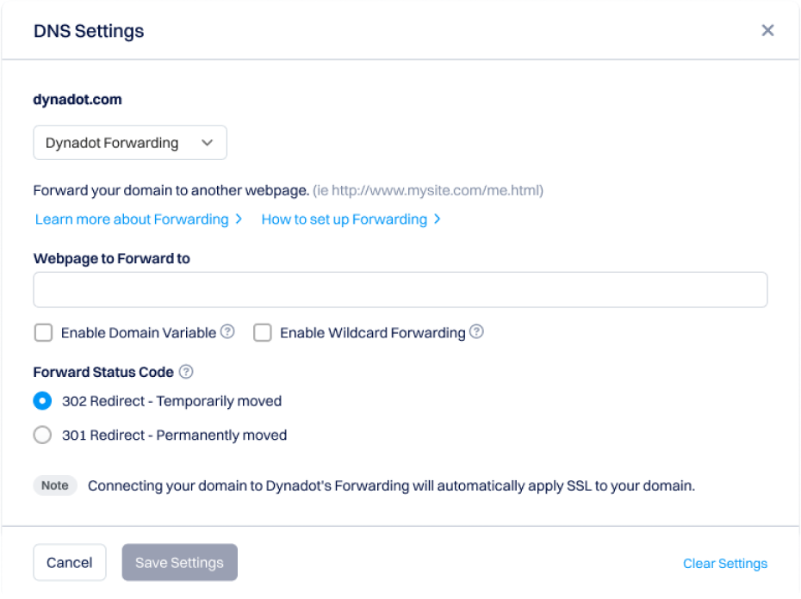Open the Learn more about Forwarding link
This screenshot has height=599, width=801.
(x=132, y=219)
